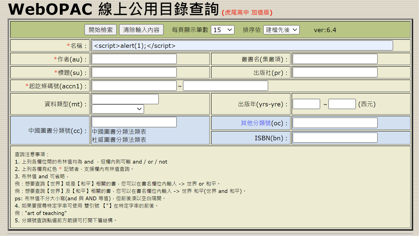
Task: Click note 1 about boolean and / or / not
Action: (91, 162)
